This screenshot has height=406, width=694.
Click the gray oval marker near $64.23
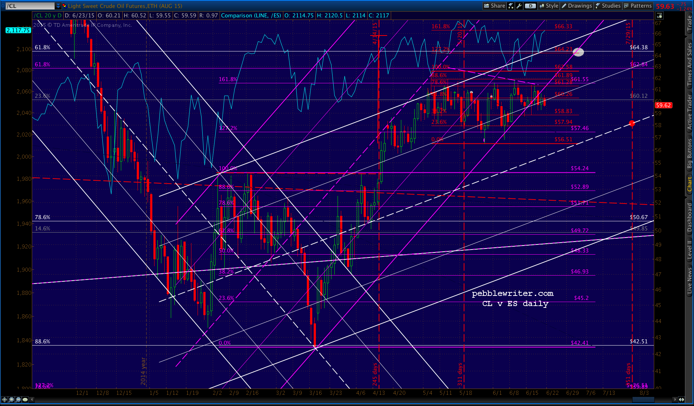[578, 52]
